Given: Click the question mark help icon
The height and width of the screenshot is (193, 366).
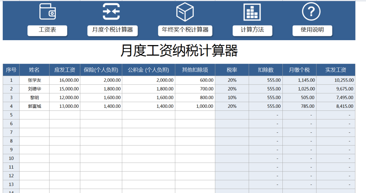Looking at the screenshot, I should pos(311,11).
